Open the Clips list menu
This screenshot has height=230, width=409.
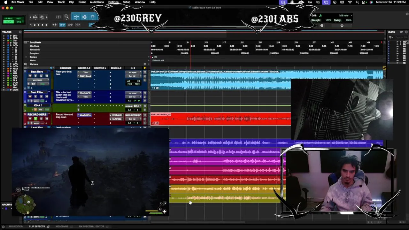coord(406,32)
